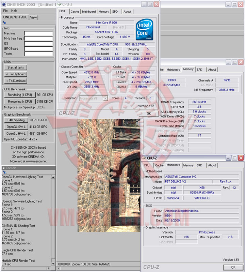
Task: Open the Mainboard tab in front CPU-Z window
Action: (x=89, y=12)
